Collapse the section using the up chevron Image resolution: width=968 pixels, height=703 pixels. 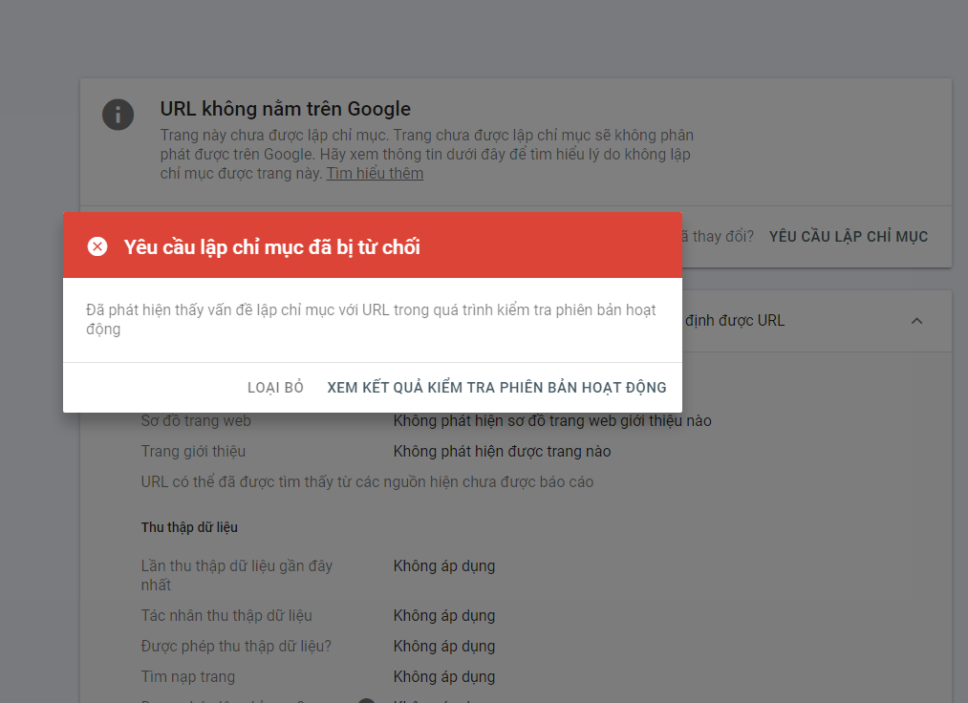916,321
